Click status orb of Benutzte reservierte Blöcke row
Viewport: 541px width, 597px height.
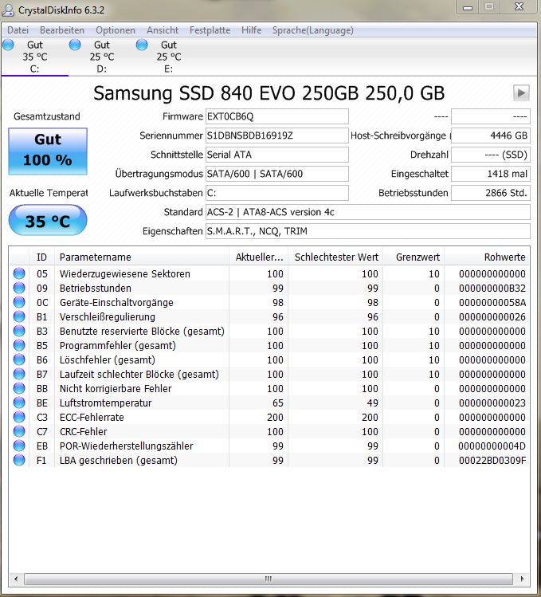[x=19, y=331]
